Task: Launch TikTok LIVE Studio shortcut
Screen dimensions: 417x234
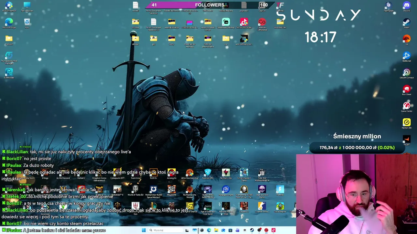Action: (x=244, y=24)
